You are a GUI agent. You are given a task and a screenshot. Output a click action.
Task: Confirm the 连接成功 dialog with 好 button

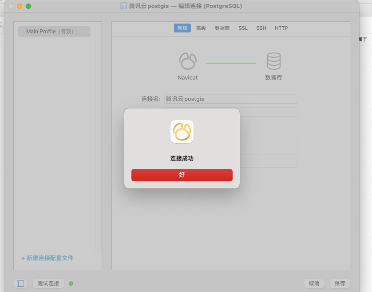coord(182,175)
